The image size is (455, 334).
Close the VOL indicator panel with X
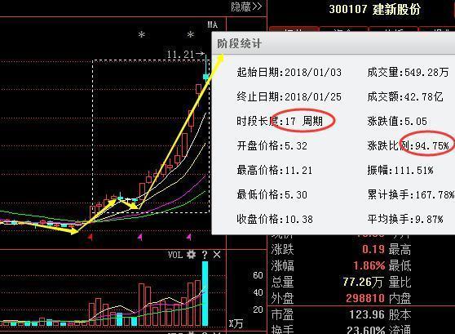pyautogui.click(x=217, y=255)
